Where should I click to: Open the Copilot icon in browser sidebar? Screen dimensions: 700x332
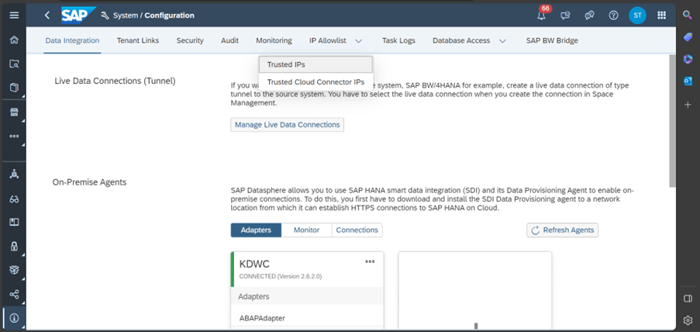point(688,58)
